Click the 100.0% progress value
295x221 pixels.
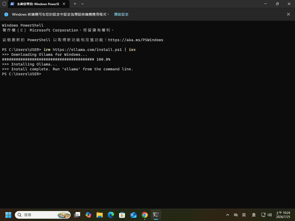103,59
